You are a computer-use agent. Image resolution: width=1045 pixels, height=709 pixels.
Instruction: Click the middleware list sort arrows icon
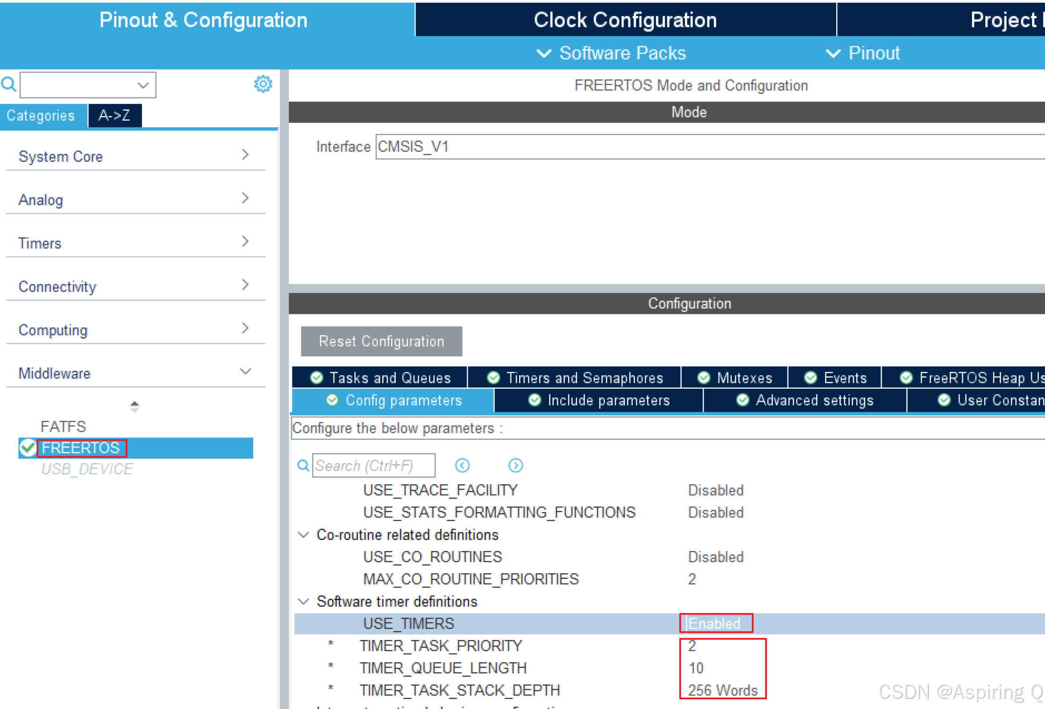click(x=134, y=406)
